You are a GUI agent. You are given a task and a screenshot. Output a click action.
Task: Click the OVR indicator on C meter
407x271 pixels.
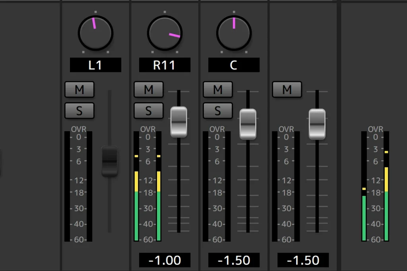pyautogui.click(x=217, y=129)
